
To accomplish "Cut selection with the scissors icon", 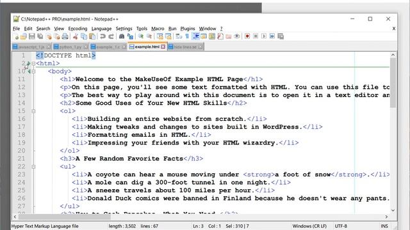I will [x=76, y=36].
